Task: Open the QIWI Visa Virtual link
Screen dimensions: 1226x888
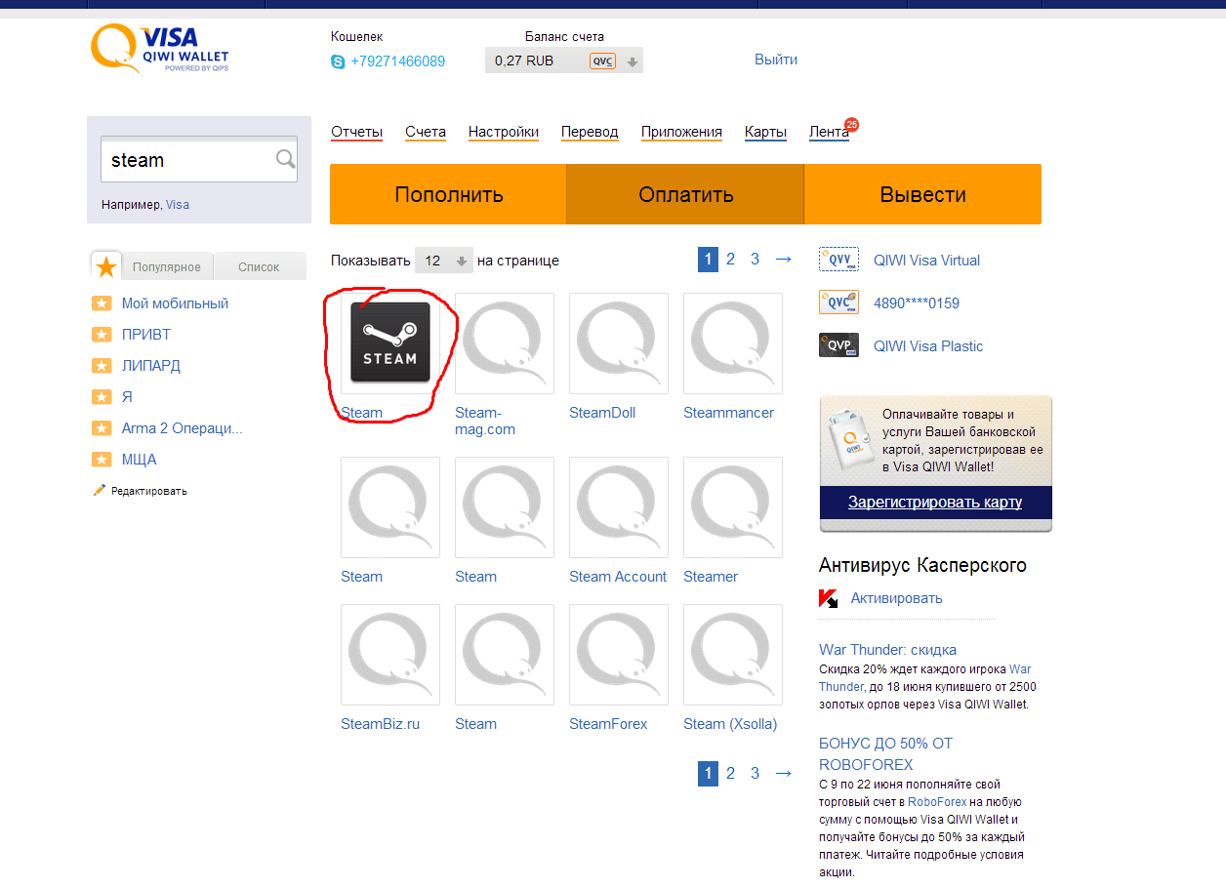Action: [x=926, y=261]
